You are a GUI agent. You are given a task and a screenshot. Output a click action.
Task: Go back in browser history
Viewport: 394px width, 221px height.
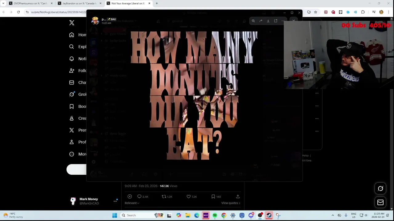click(4, 12)
